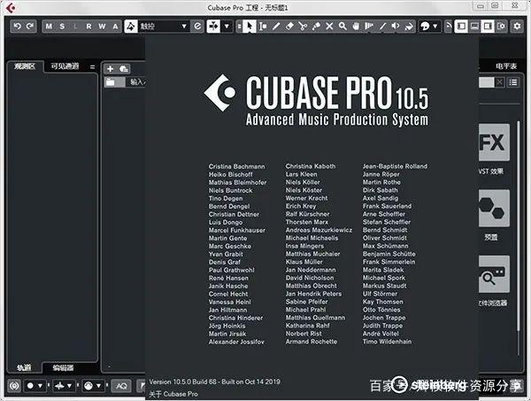Switch to the 轨道 tab at bottom
This screenshot has width=531, height=401.
click(x=24, y=367)
